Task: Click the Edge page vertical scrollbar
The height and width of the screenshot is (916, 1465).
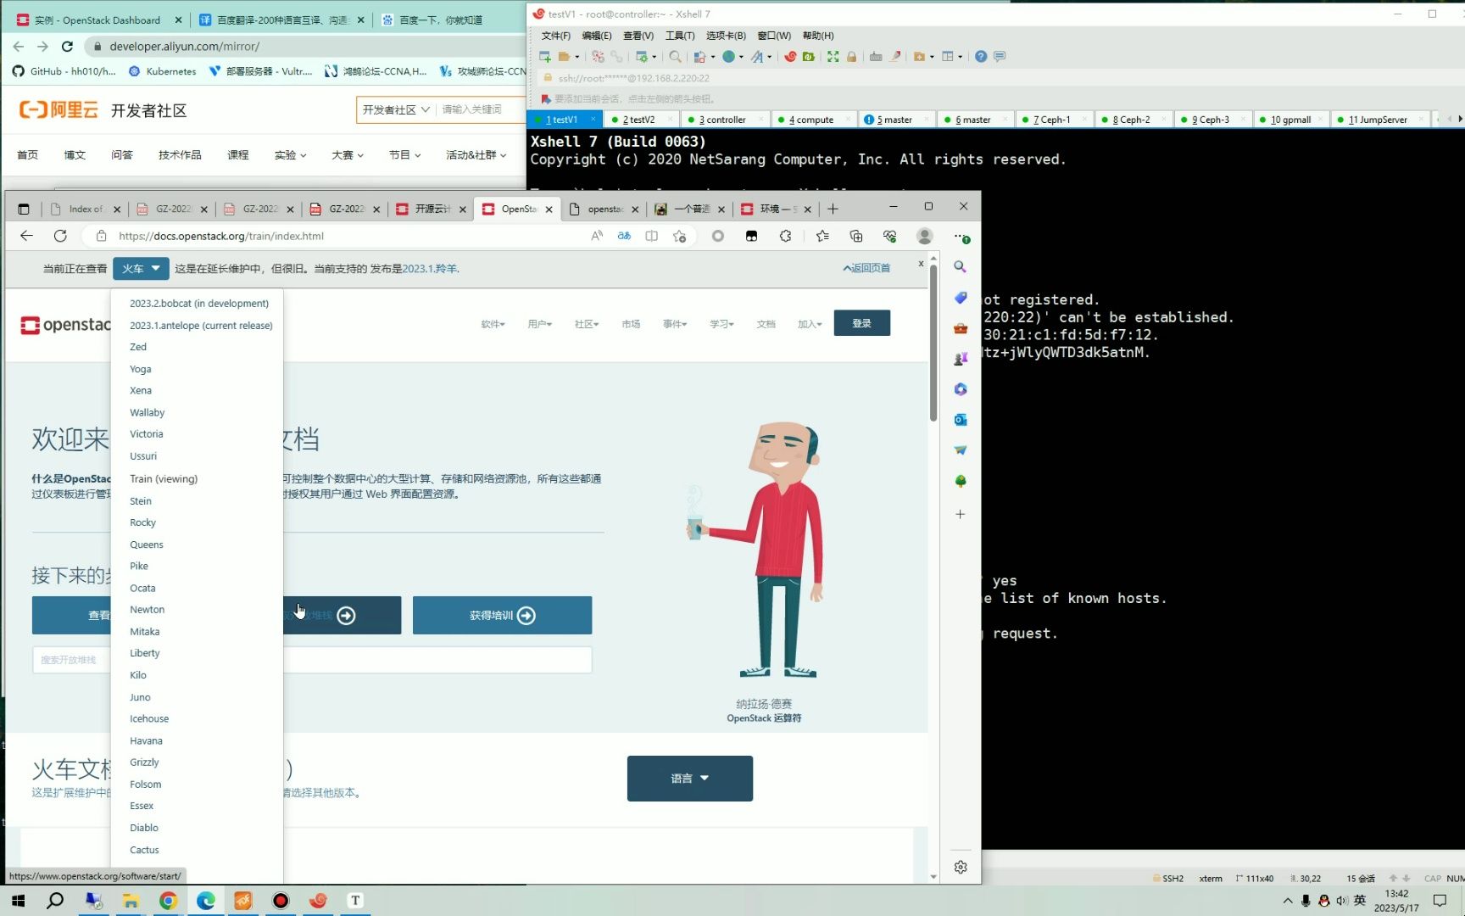Action: (x=933, y=343)
